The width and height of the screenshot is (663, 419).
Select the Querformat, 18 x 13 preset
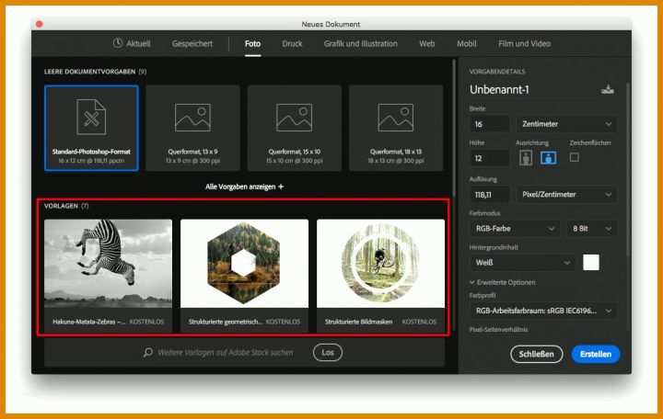[396, 128]
